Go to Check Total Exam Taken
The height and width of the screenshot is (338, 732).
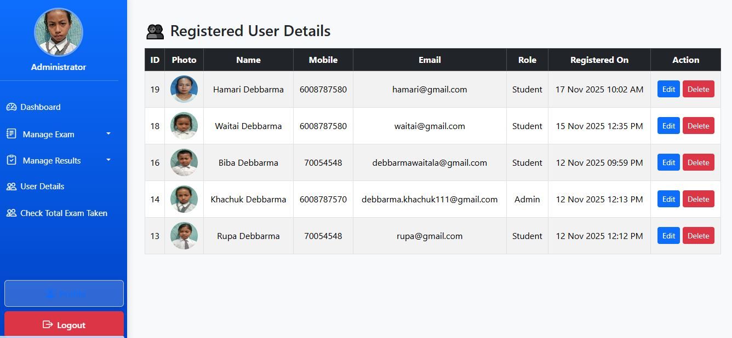coord(64,213)
